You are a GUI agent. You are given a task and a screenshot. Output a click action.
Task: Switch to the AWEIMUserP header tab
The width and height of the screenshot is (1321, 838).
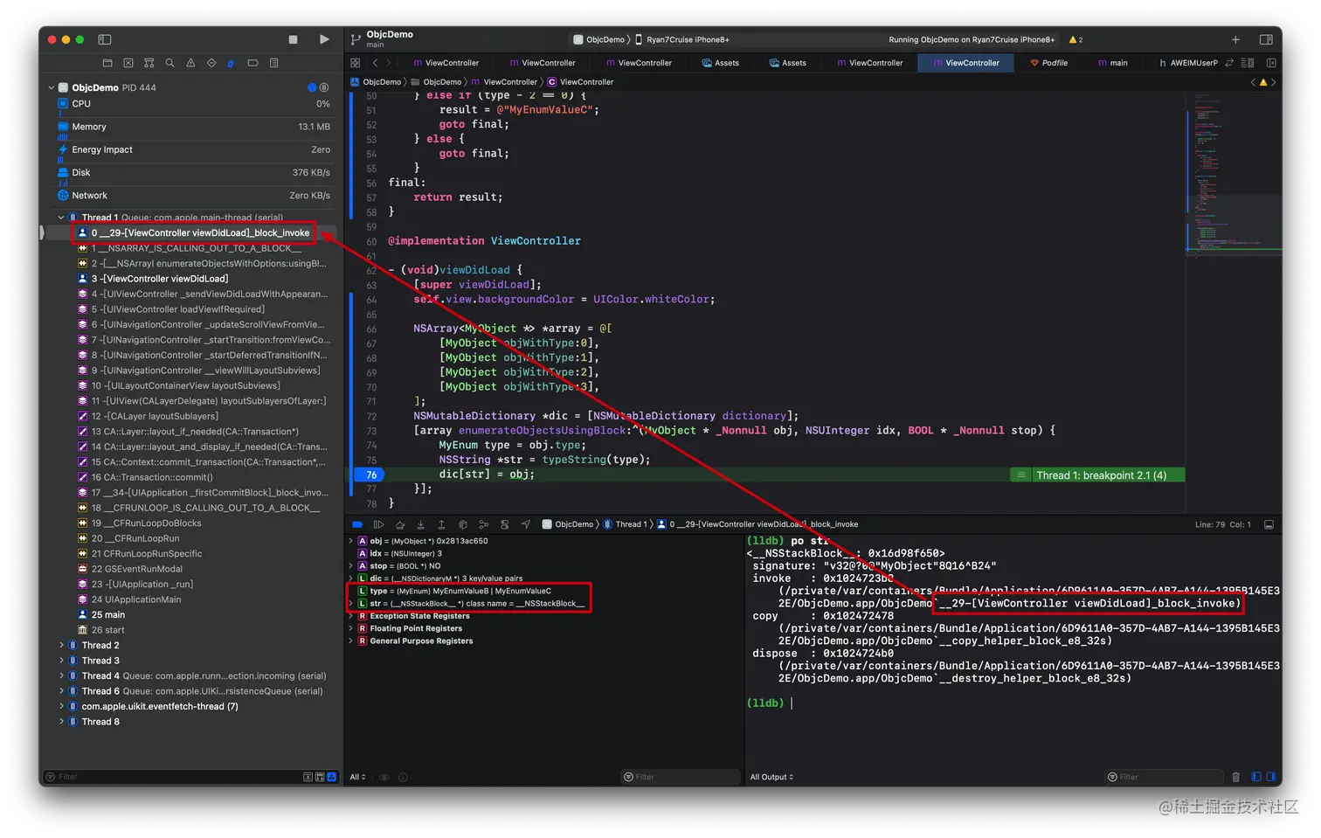point(1187,63)
